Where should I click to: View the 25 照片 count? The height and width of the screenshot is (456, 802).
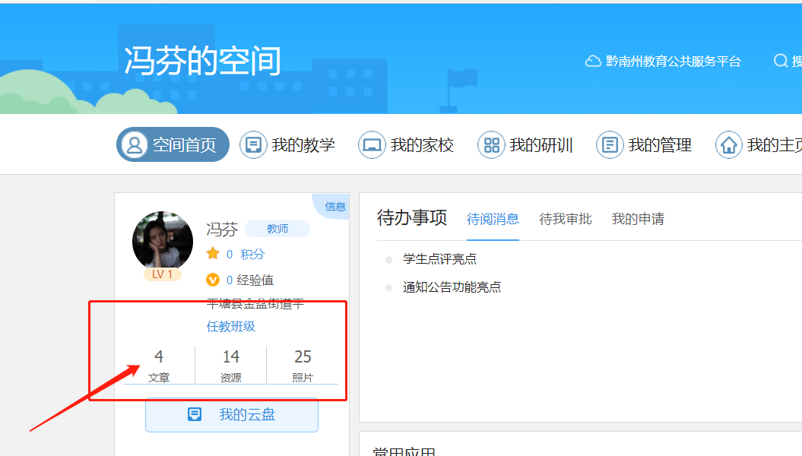click(x=303, y=365)
